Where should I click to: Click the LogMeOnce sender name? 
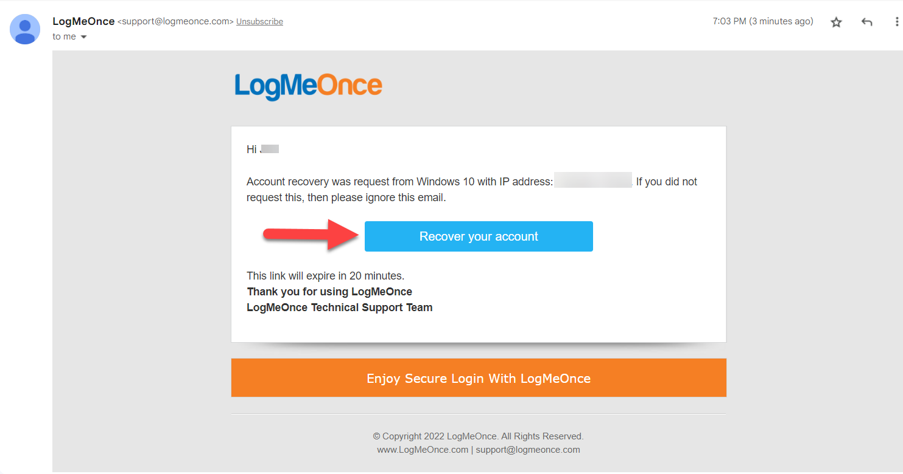tap(83, 21)
